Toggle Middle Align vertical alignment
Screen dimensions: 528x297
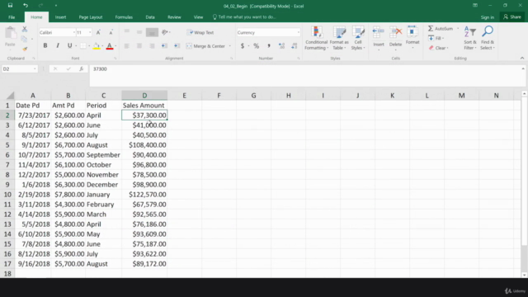pyautogui.click(x=139, y=32)
